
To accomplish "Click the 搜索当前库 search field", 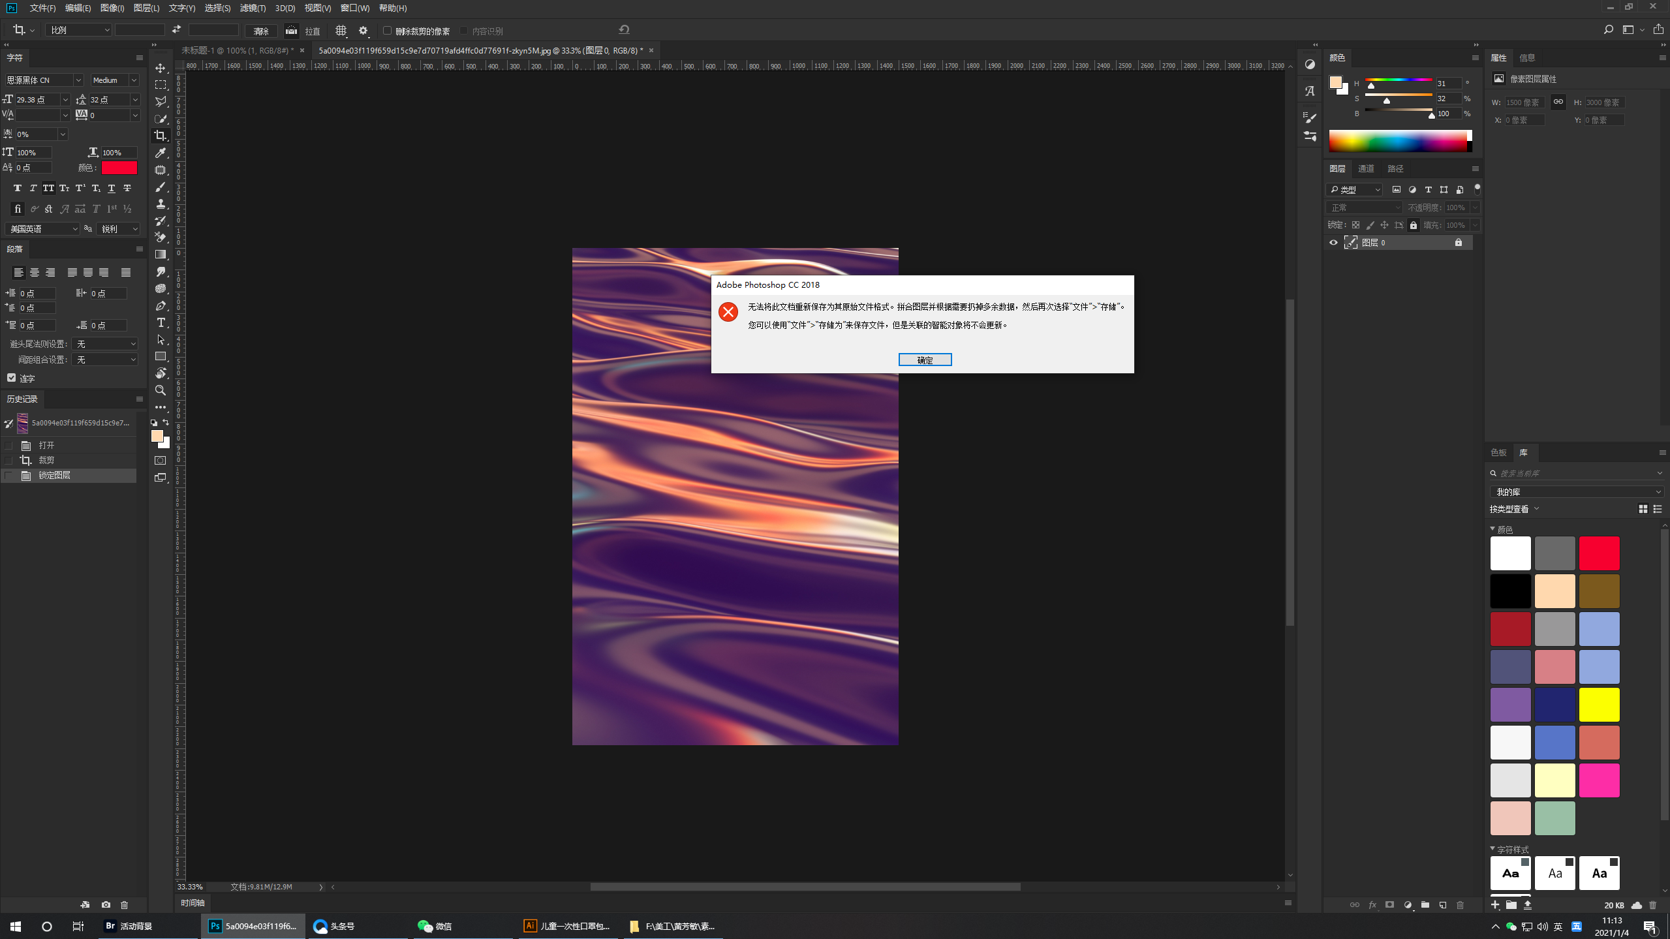I will point(1577,473).
